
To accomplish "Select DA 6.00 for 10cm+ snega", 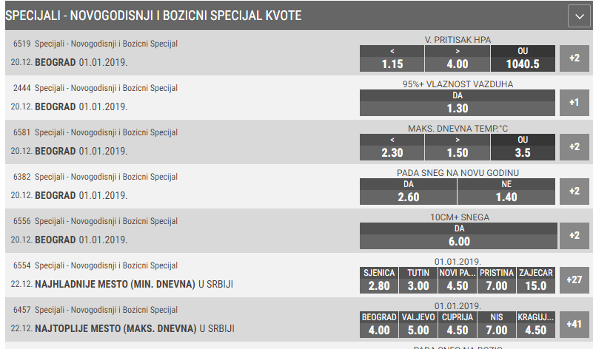I will pos(458,236).
